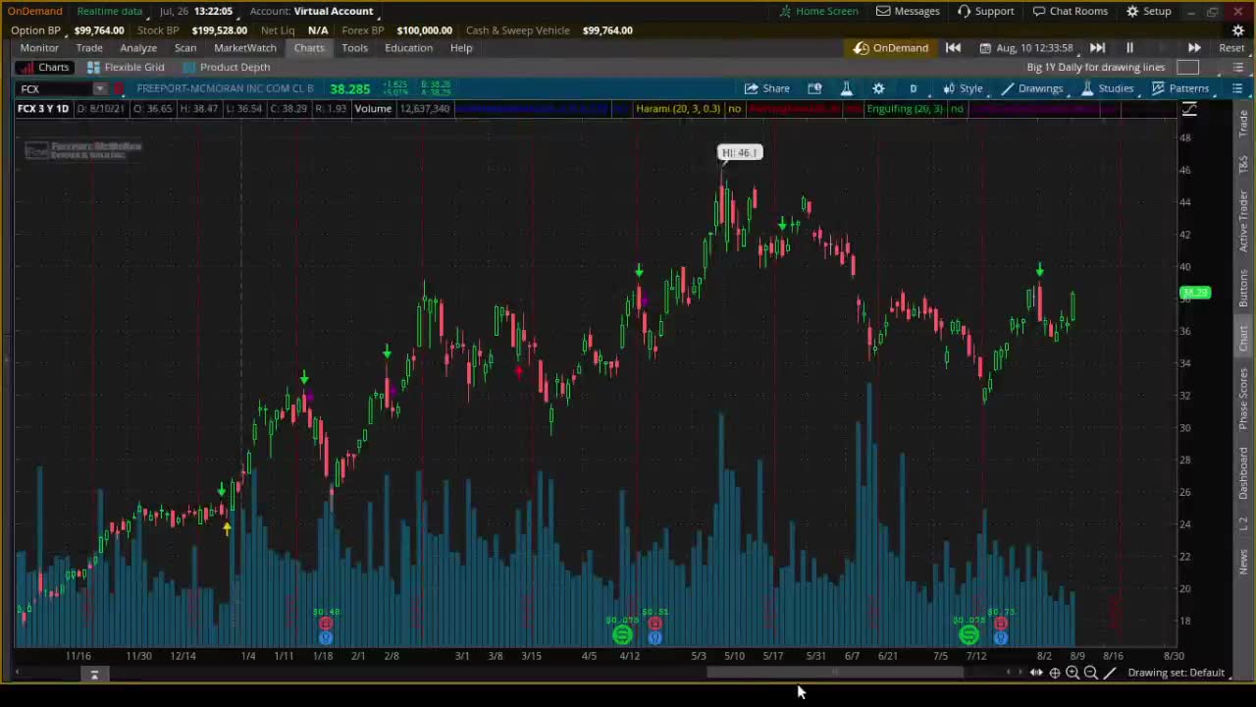Open the Phase Scores side panel
Image resolution: width=1256 pixels, height=707 pixels.
click(x=1243, y=400)
